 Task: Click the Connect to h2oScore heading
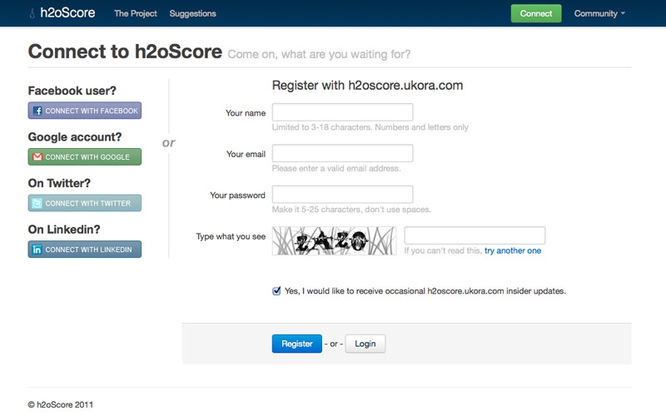125,52
